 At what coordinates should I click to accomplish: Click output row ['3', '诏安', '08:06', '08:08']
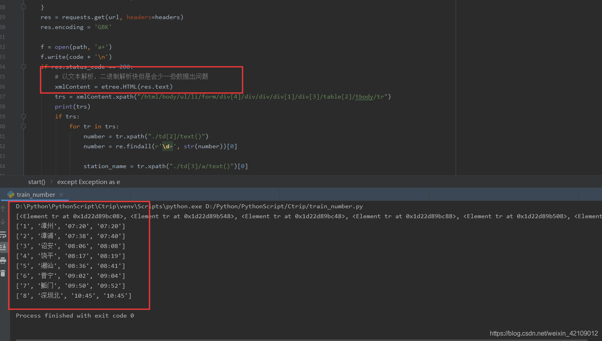click(x=70, y=246)
